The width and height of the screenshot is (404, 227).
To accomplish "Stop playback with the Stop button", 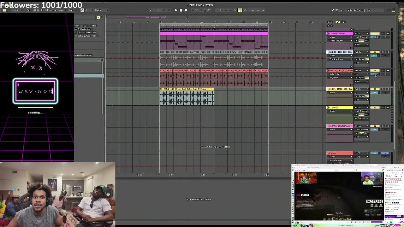I will click(181, 10).
